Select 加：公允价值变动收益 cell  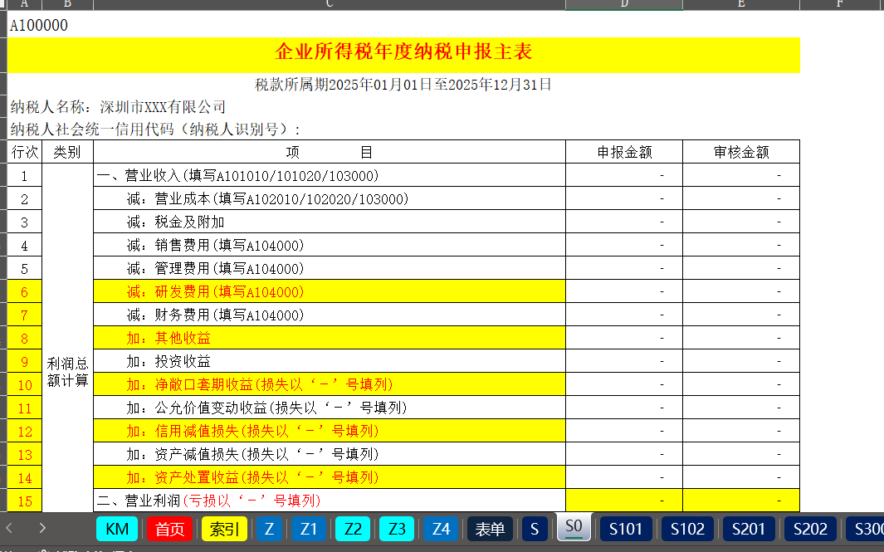coord(330,407)
